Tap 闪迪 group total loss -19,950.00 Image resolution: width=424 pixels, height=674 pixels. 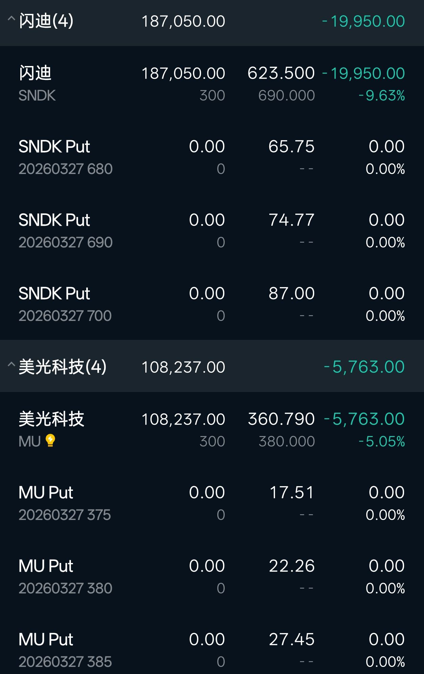(x=363, y=21)
